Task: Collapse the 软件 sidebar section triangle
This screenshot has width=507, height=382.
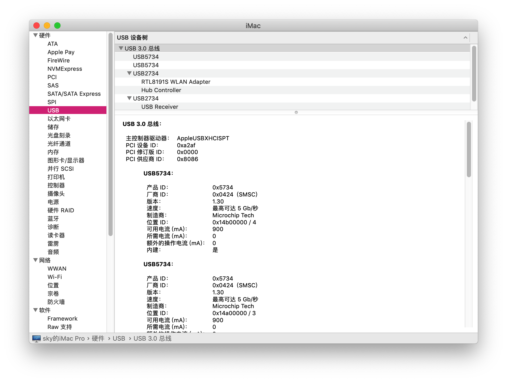Action: (35, 310)
